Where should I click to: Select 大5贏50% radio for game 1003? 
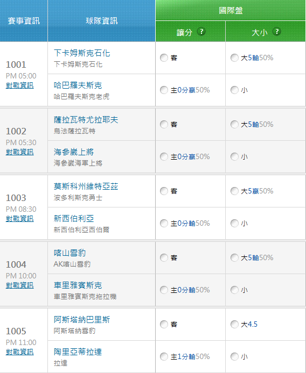point(234,191)
